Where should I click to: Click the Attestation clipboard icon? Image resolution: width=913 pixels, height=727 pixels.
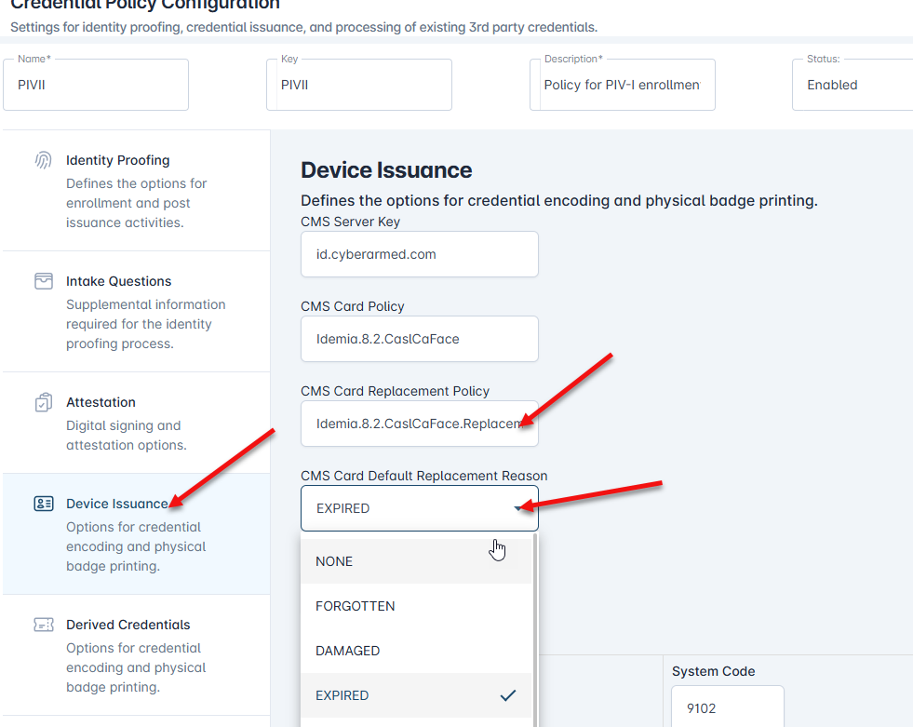click(x=43, y=402)
